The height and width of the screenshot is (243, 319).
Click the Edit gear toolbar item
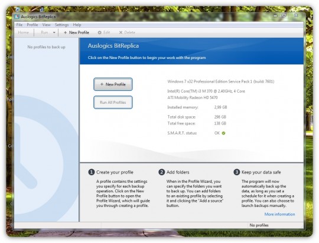point(104,32)
